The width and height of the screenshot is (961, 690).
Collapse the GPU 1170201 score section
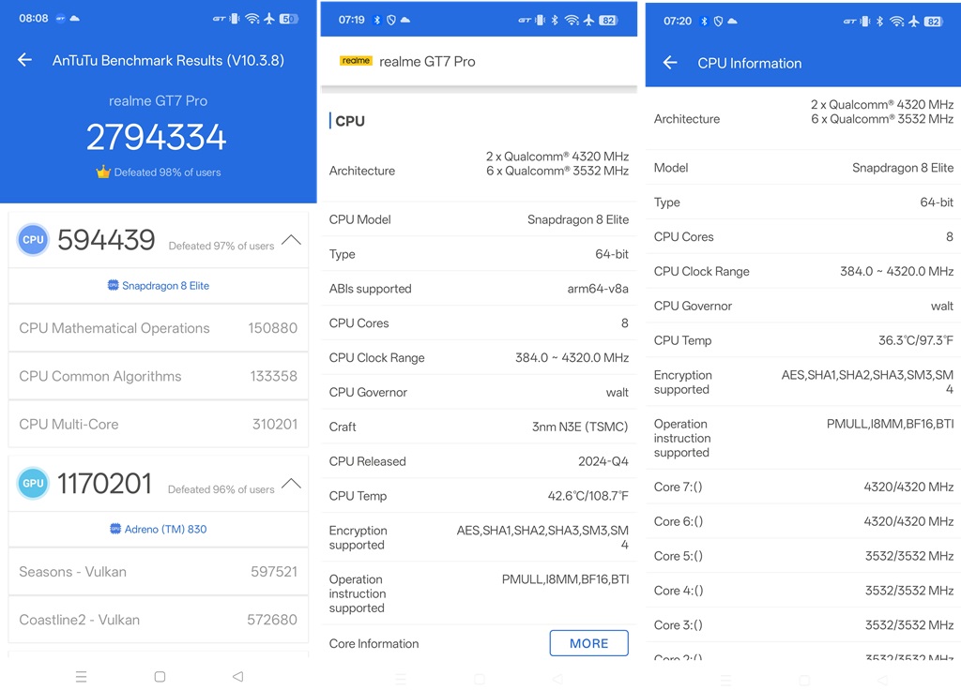pyautogui.click(x=291, y=483)
